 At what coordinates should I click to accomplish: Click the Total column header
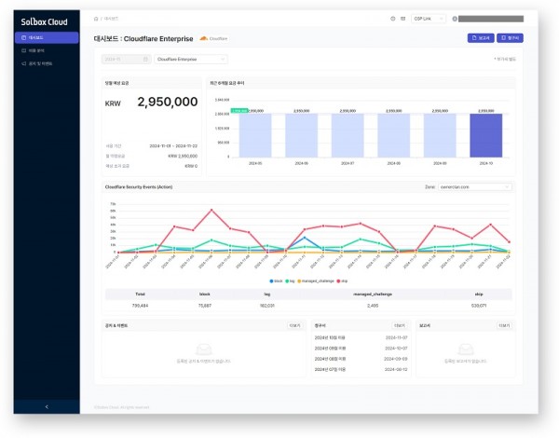point(140,294)
